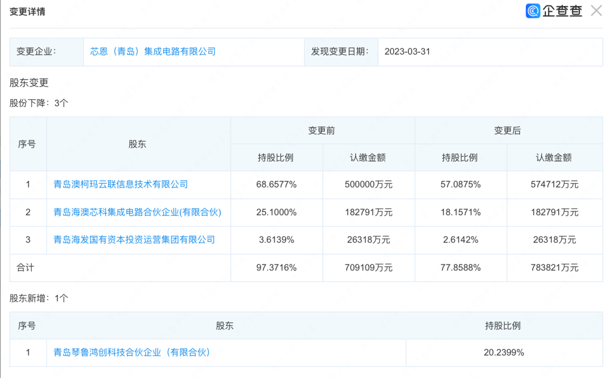Select the 25.1000% cell
Viewport: 604px width, 378px height.
click(277, 212)
